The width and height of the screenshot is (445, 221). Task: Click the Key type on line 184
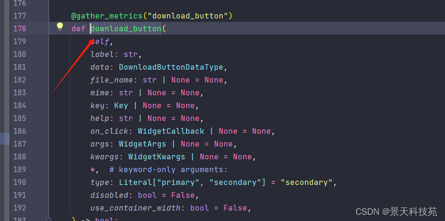(x=121, y=105)
